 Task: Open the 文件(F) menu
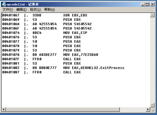[x=8, y=10]
